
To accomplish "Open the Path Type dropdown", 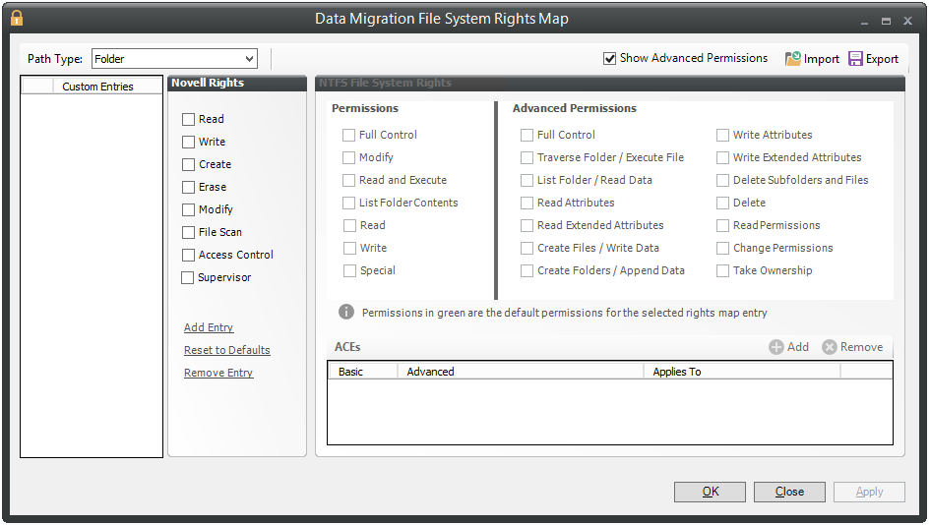I will (249, 59).
